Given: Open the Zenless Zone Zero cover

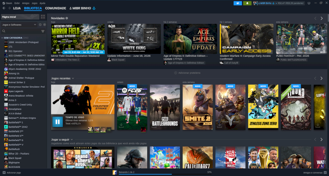Looking at the screenshot, I should click(x=263, y=107).
